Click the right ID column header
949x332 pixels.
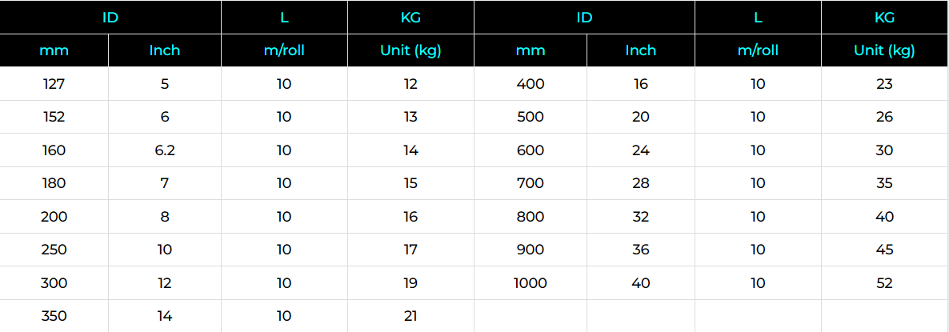[584, 18]
